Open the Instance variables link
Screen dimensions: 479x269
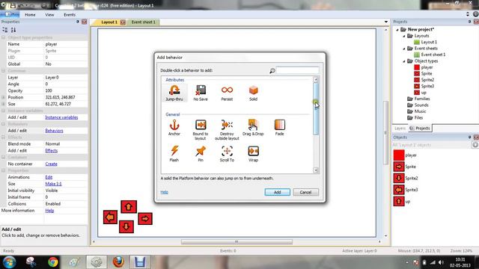61,117
